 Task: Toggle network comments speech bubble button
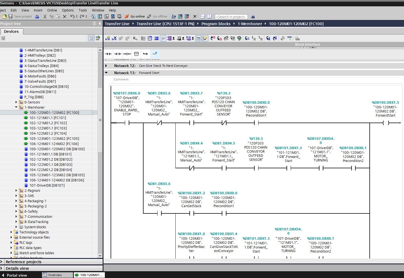click(163, 38)
